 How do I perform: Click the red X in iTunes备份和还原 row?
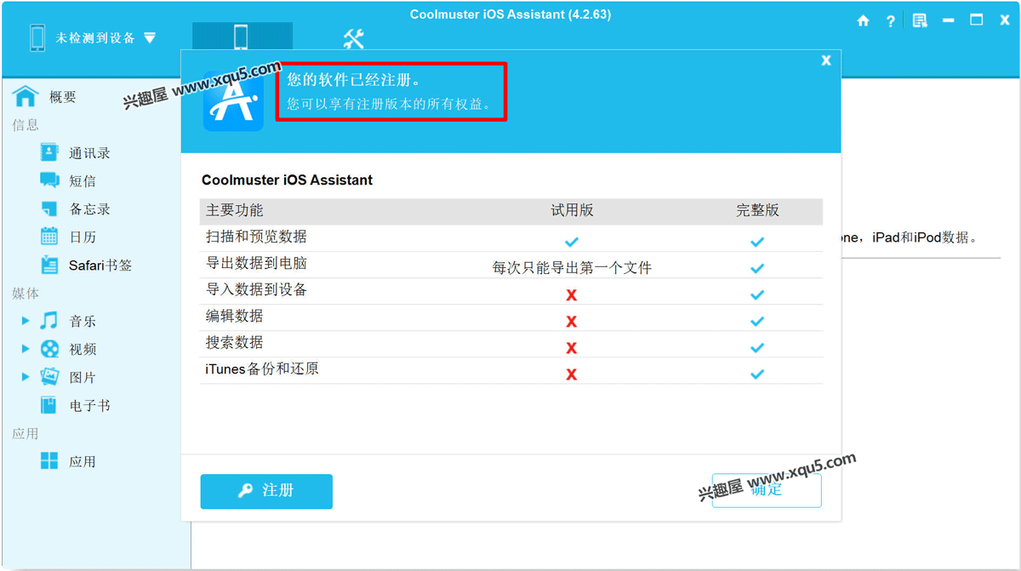572,374
